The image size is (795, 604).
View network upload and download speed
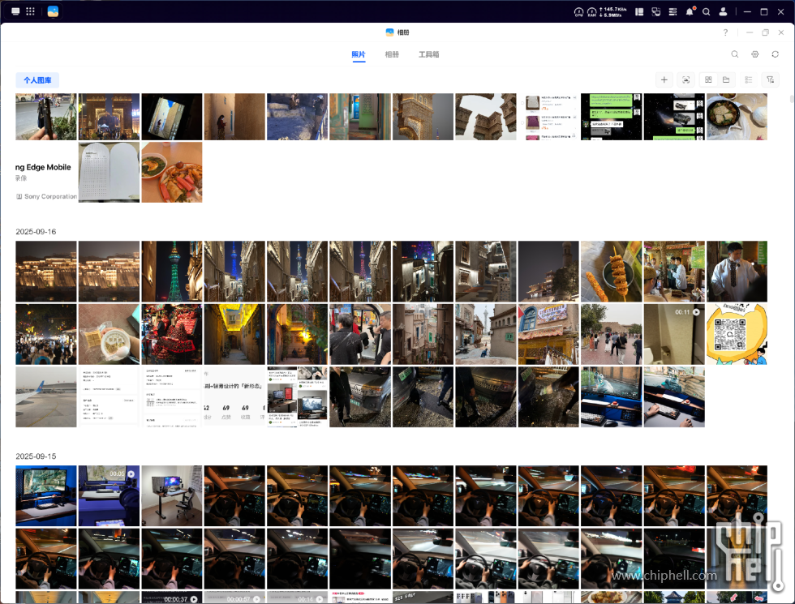[613, 11]
